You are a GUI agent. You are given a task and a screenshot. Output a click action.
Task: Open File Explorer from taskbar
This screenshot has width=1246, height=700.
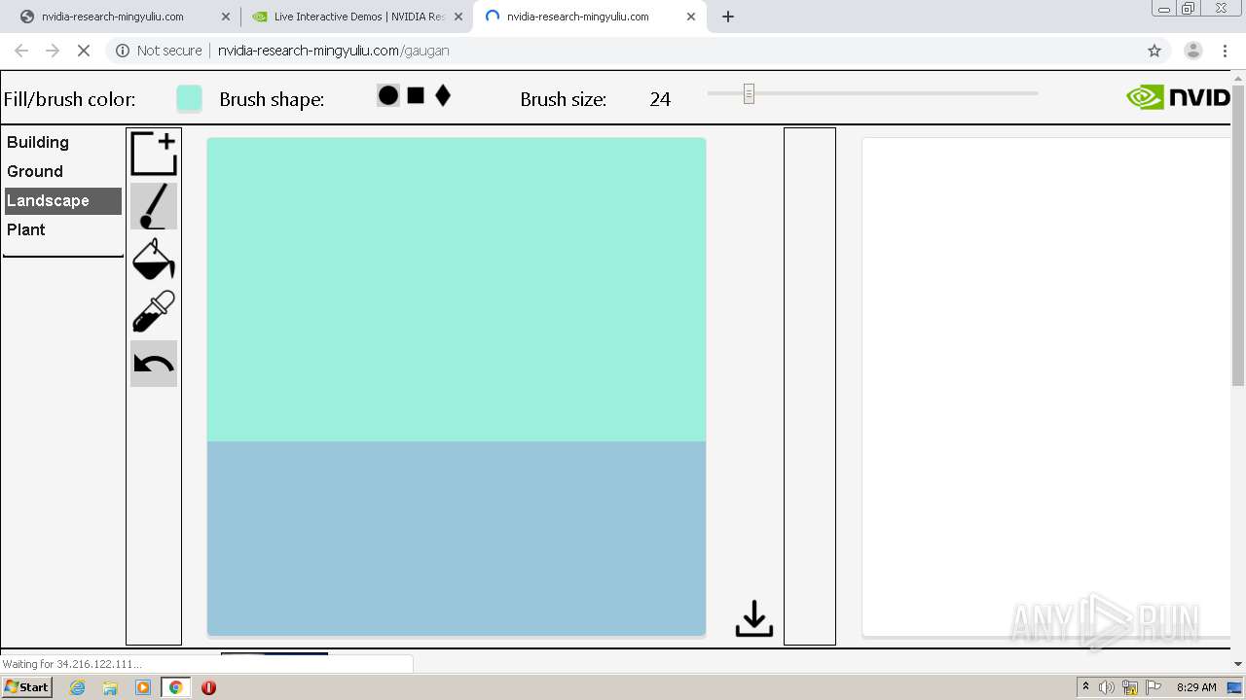point(110,687)
